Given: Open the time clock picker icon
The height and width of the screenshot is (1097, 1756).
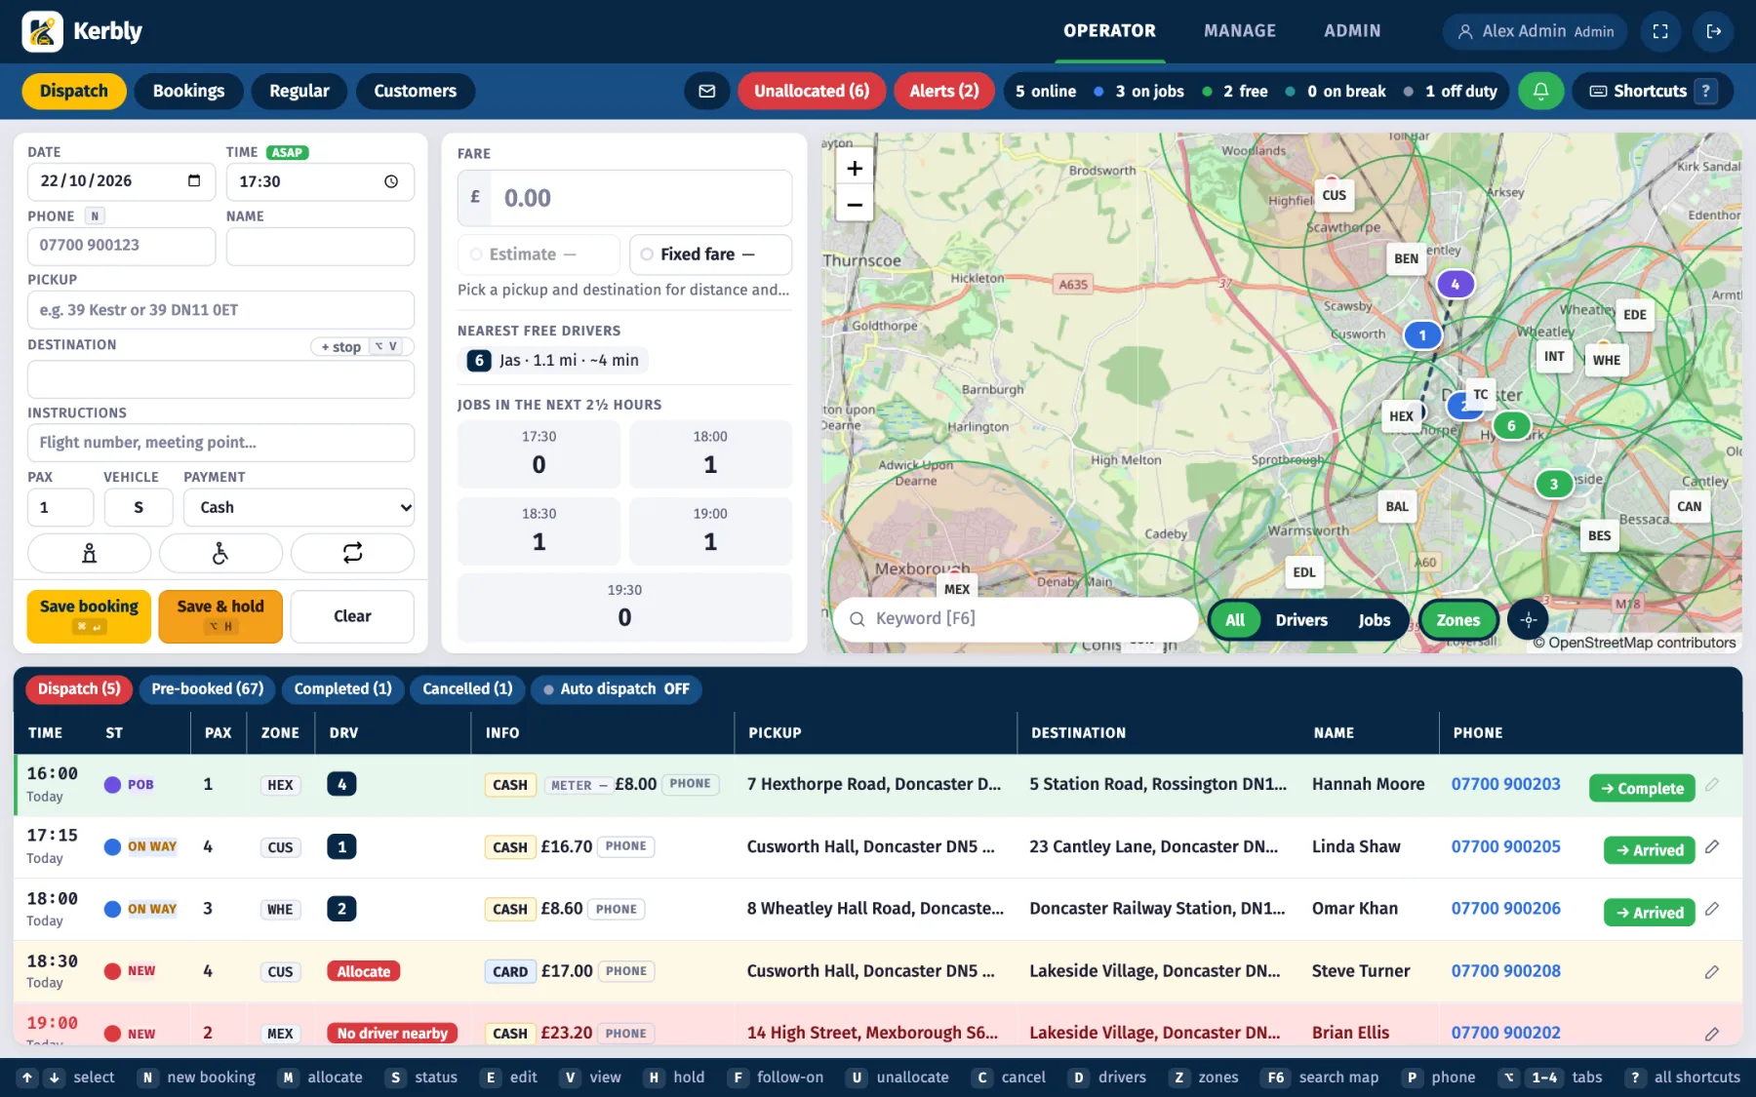Looking at the screenshot, I should (391, 181).
